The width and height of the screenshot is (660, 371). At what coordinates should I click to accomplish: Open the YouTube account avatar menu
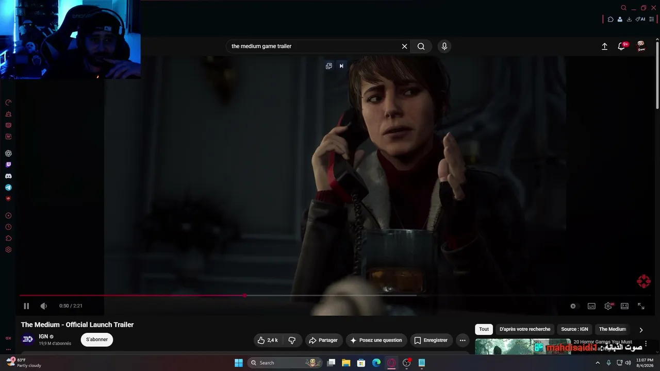coord(641,46)
